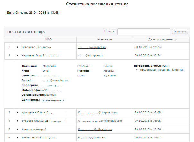Open Презентация новинок Plantonics link

[x=162, y=70]
